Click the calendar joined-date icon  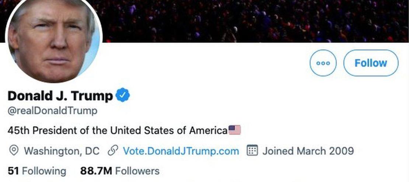(x=252, y=151)
